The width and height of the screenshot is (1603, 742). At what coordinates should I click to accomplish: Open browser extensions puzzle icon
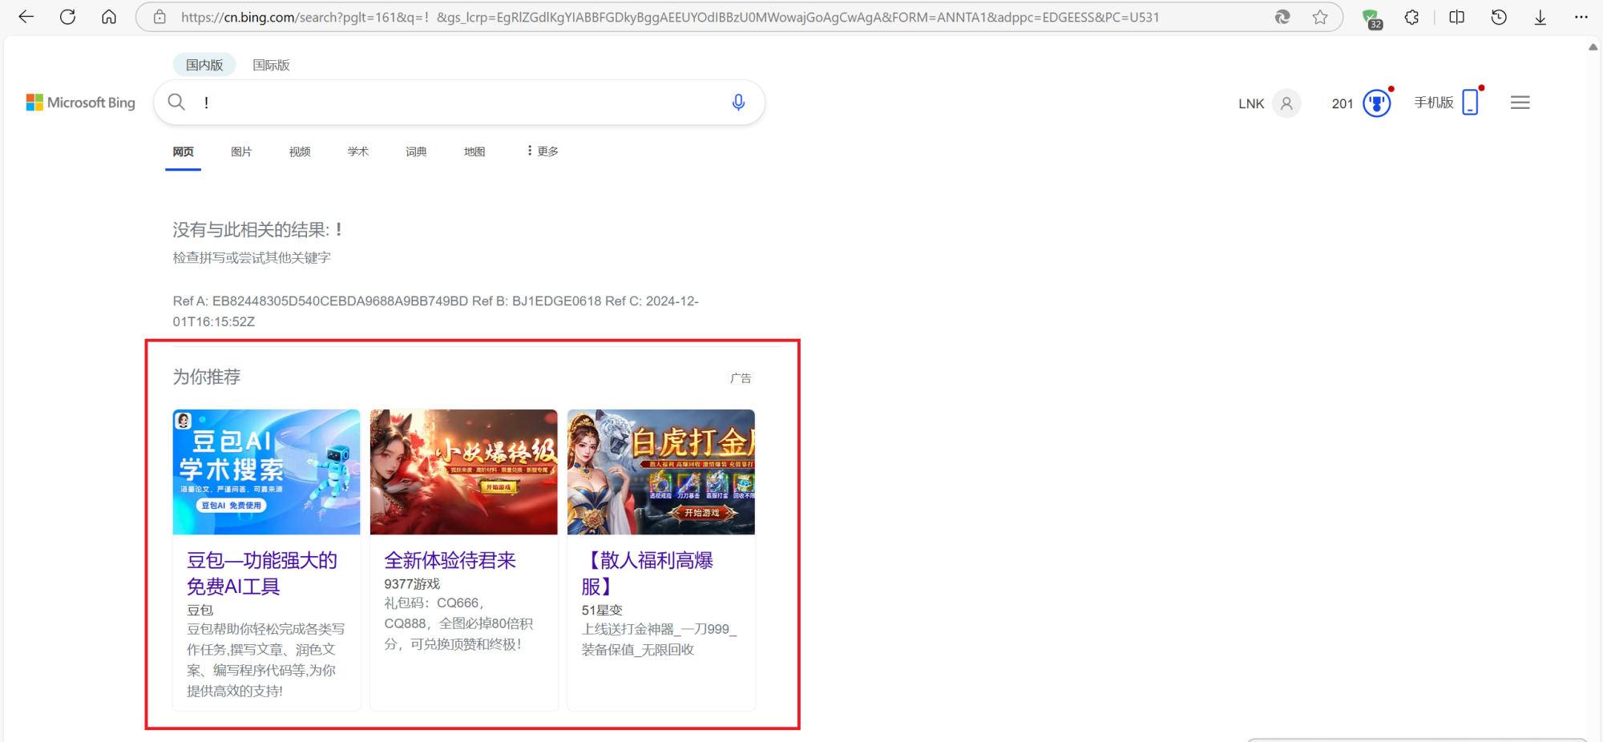[1412, 17]
